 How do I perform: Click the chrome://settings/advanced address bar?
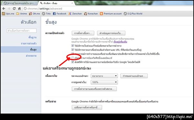pyautogui.click(x=108, y=9)
